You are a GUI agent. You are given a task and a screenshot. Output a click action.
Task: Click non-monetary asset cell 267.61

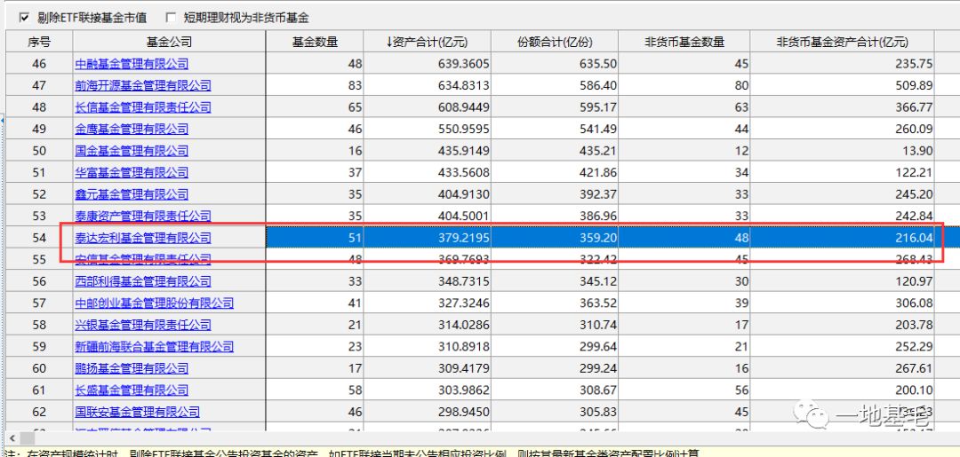[x=843, y=368]
